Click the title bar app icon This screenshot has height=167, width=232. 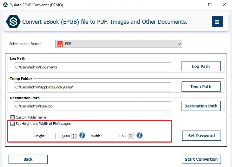point(5,5)
